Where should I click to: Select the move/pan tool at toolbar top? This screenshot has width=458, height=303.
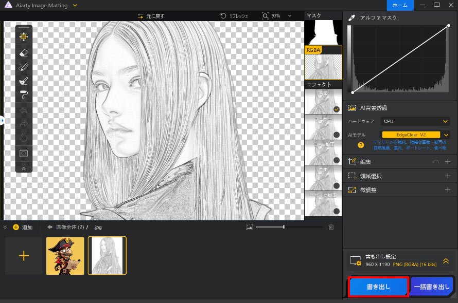(24, 36)
